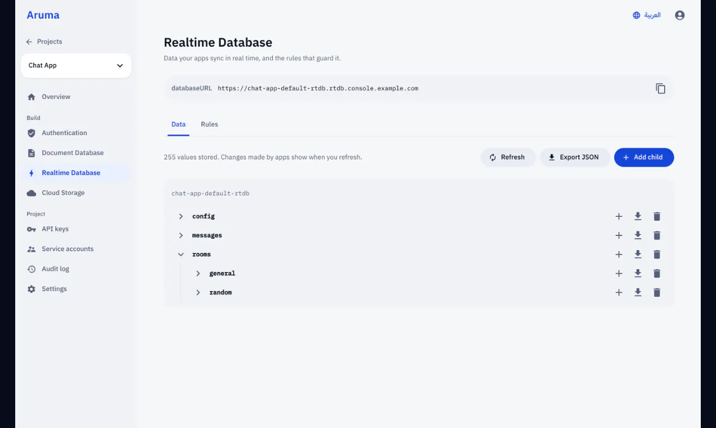Download the messages node as export
The image size is (716, 428).
(638, 235)
